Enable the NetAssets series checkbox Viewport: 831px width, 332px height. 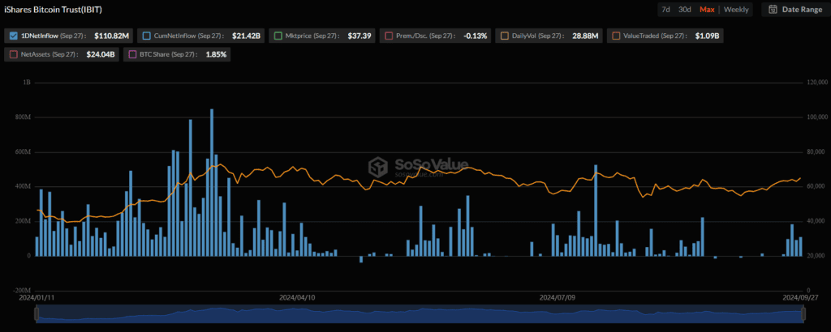click(x=14, y=54)
